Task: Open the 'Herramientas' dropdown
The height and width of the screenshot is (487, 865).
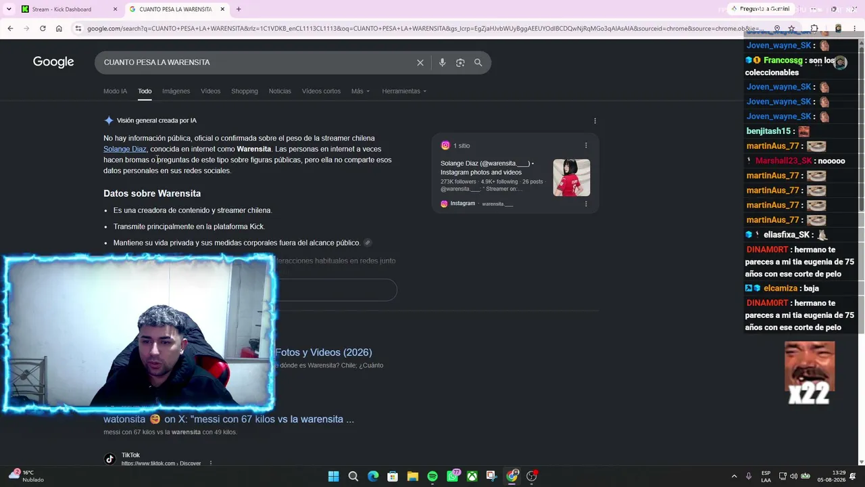Action: coord(404,91)
